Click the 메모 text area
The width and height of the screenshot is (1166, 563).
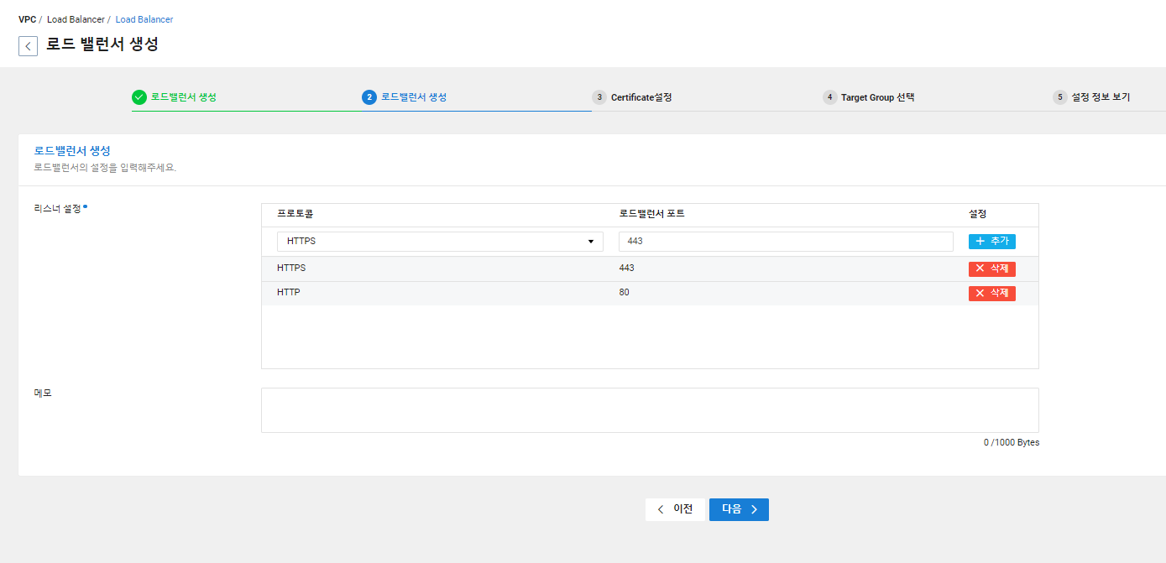click(x=650, y=409)
